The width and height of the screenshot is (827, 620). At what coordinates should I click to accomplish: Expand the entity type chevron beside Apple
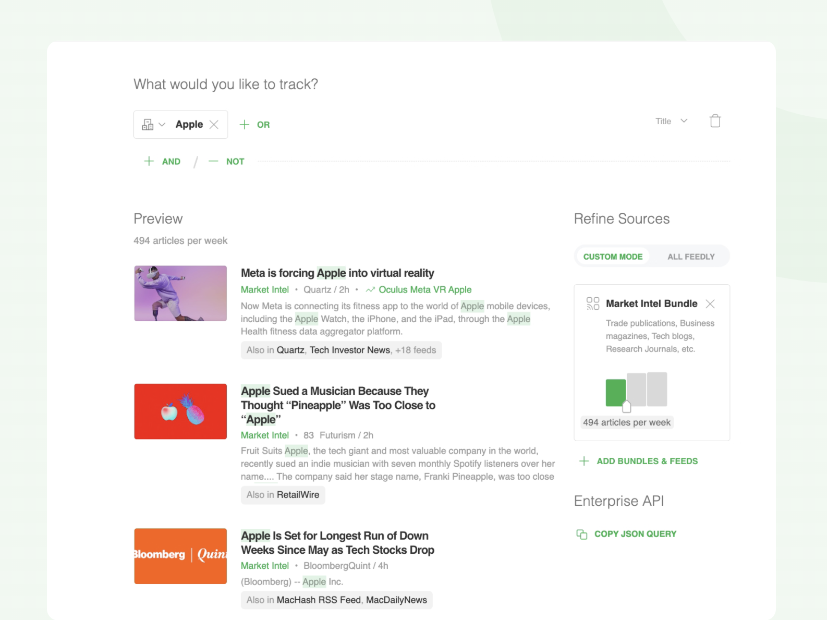[162, 125]
